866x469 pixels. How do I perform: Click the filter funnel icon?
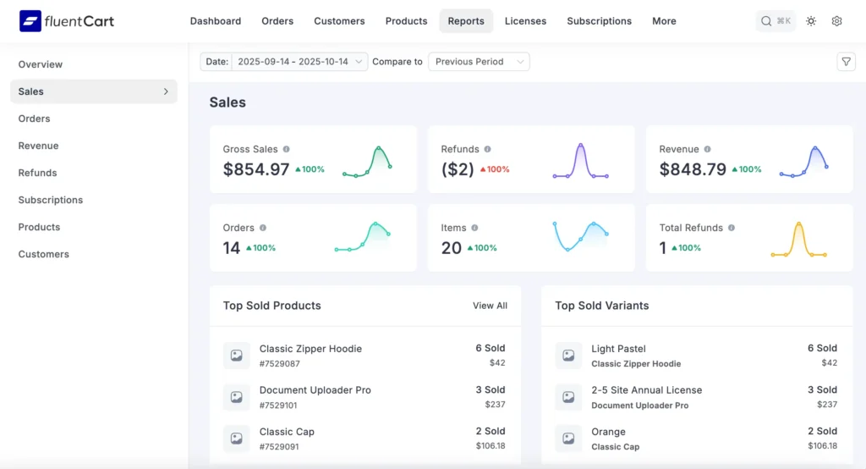845,62
